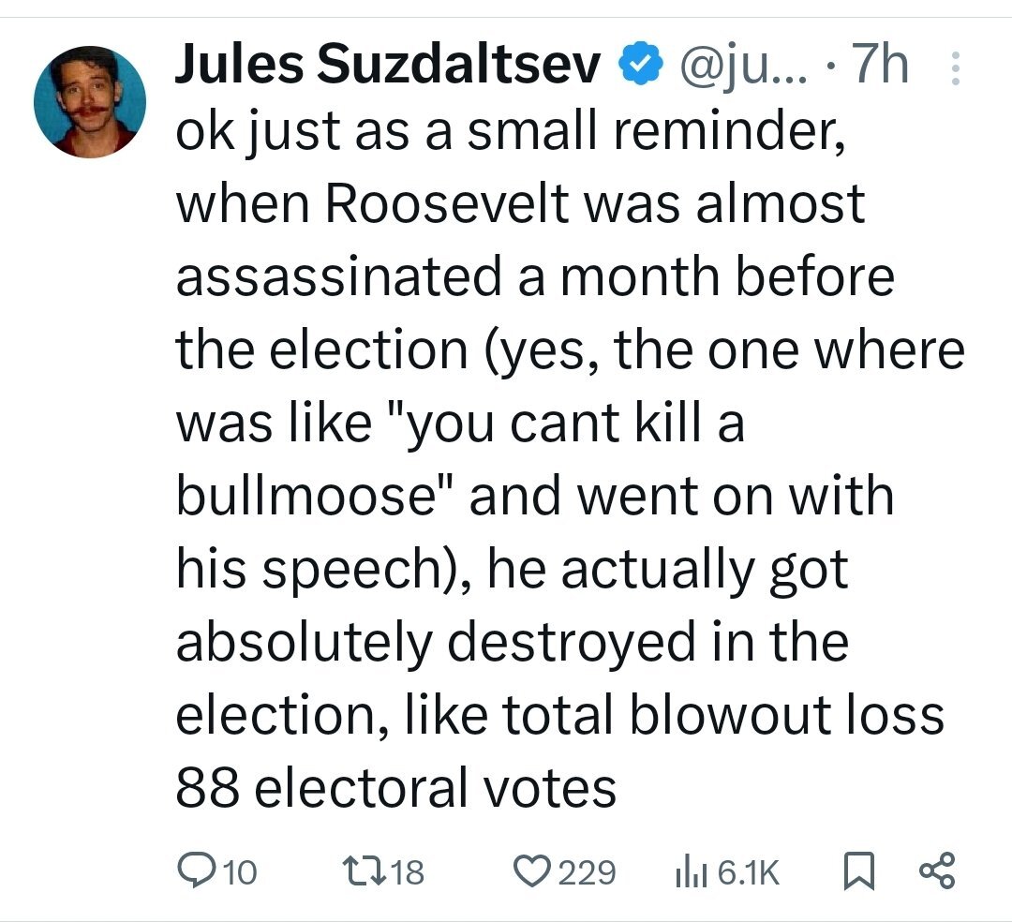Click the reply count of 10

(x=241, y=873)
